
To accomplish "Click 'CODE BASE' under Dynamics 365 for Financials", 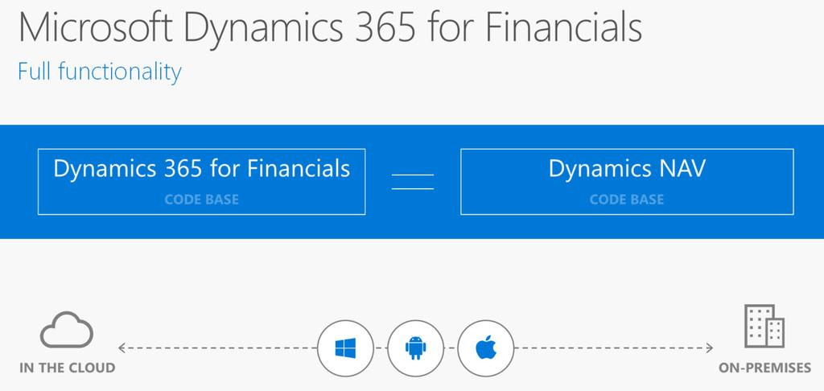I will point(202,200).
